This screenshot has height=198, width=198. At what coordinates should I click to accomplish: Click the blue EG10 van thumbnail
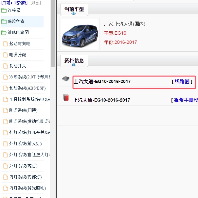click(x=80, y=34)
